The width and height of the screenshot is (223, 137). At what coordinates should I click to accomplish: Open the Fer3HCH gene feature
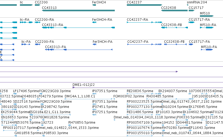coord(94,5)
